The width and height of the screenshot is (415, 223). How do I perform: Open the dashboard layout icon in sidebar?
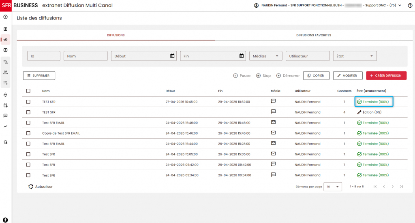(x=5, y=29)
